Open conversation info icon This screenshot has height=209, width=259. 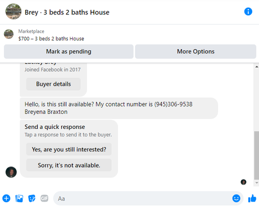click(248, 12)
